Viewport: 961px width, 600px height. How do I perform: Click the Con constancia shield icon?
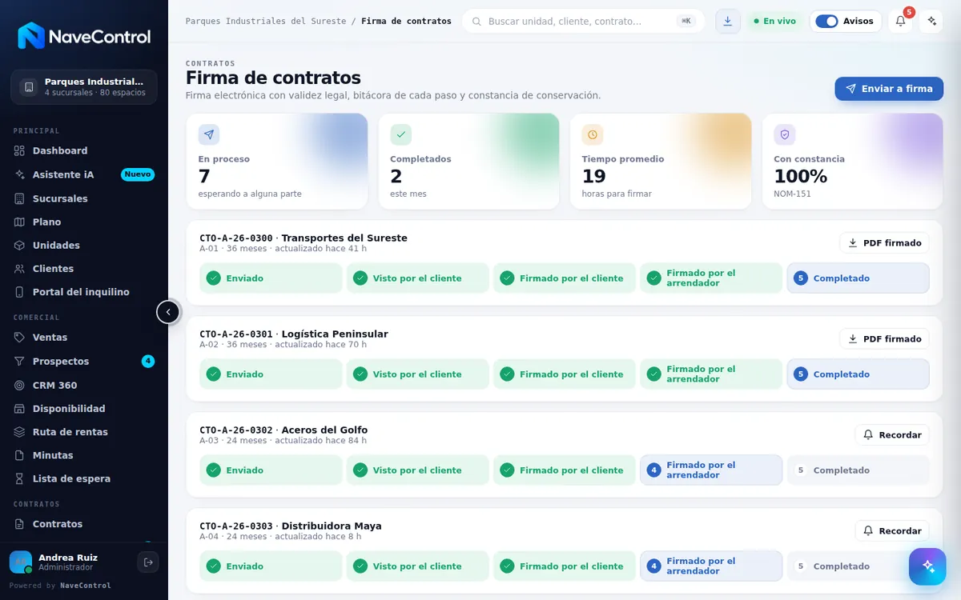(785, 134)
